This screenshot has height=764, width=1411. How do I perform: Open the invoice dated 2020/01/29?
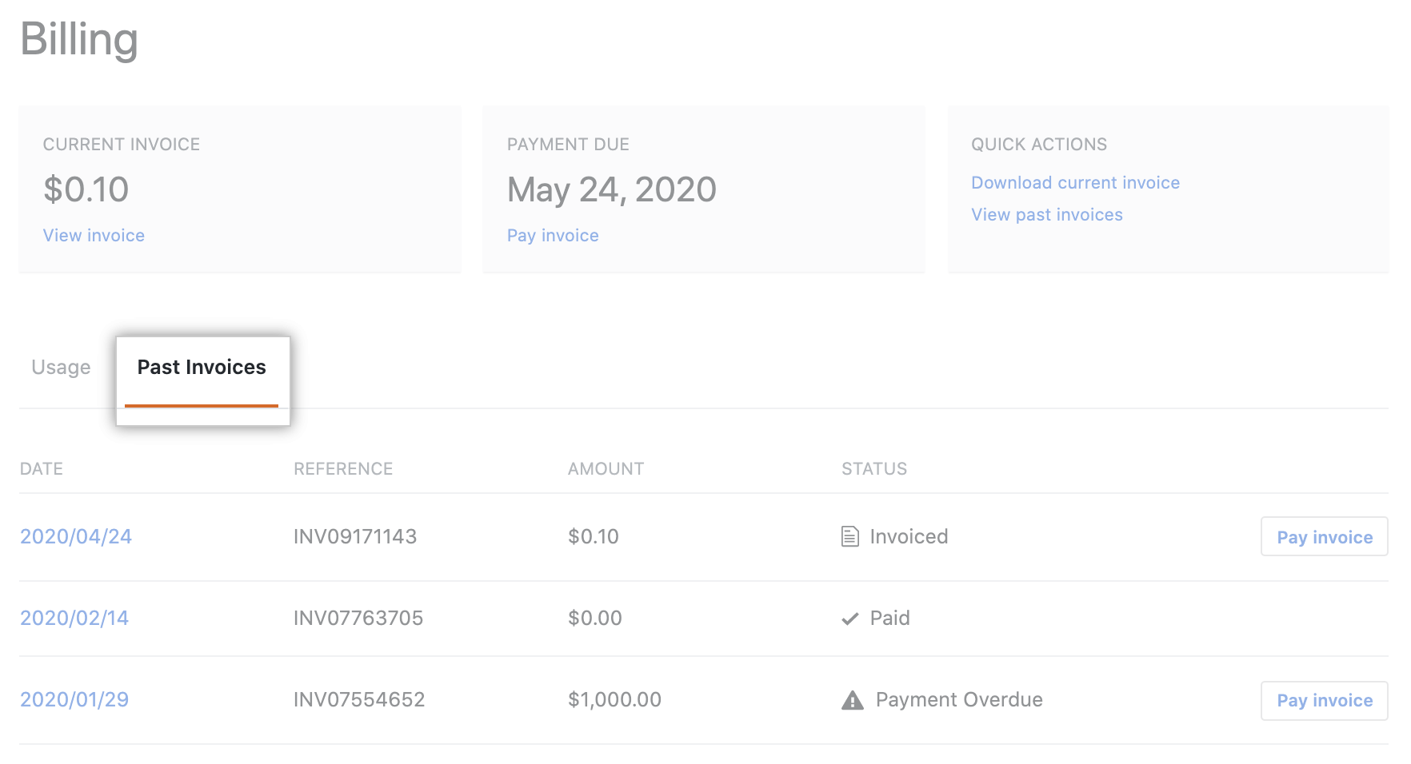[x=74, y=700]
